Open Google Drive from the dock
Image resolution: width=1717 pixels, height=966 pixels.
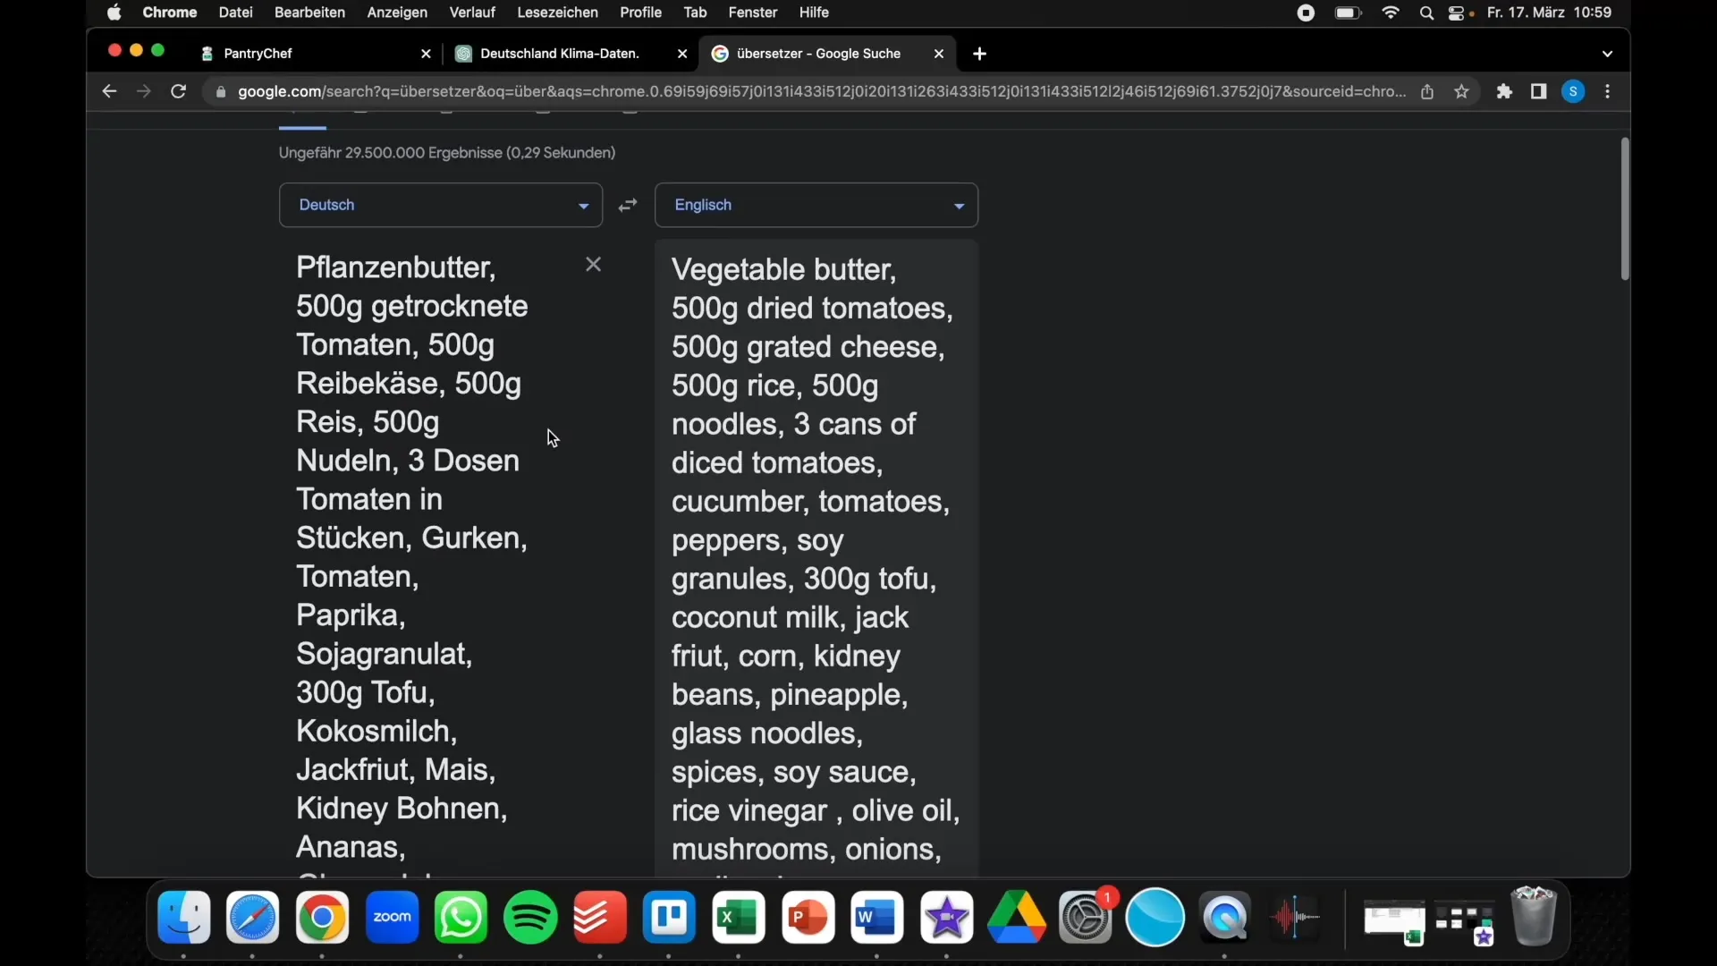tap(1017, 918)
